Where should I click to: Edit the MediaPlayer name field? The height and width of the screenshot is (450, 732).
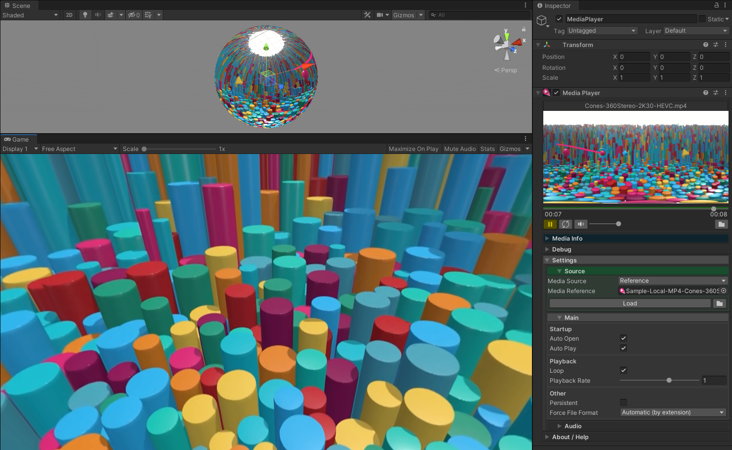630,19
